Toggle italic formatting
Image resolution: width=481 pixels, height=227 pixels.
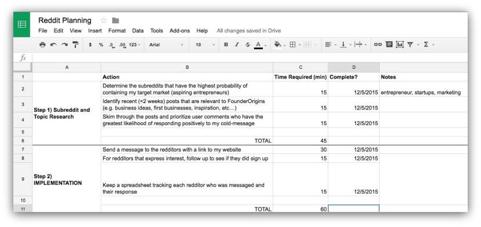pos(237,45)
